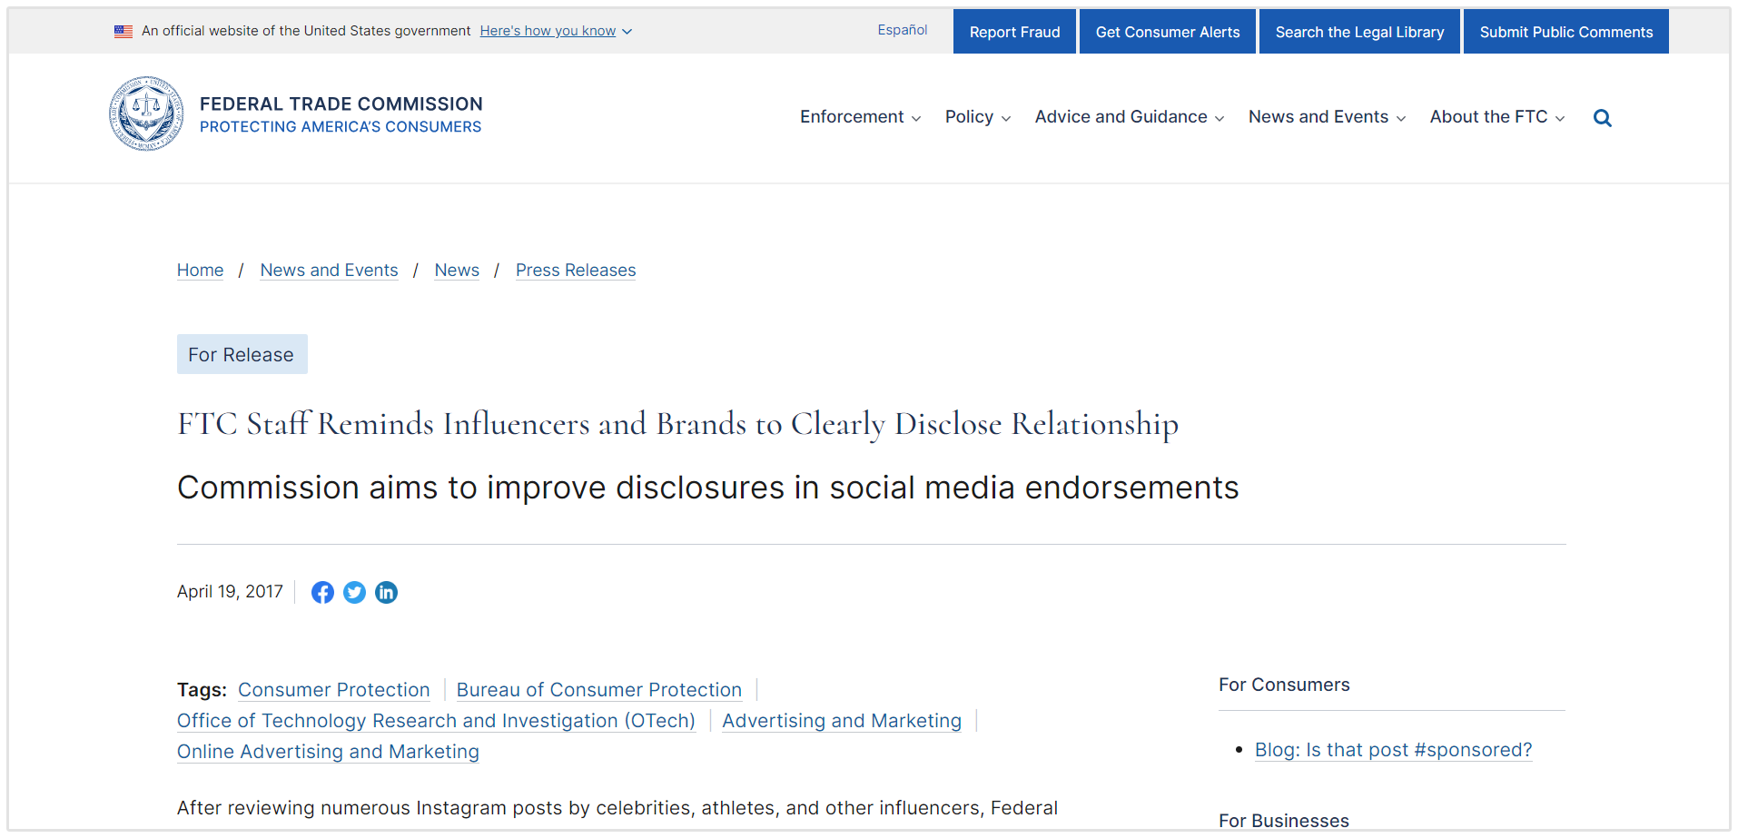This screenshot has width=1738, height=838.
Task: Click the US flag icon in the banner
Action: [x=123, y=30]
